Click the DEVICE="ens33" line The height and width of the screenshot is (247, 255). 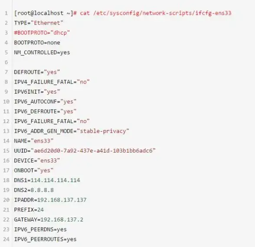coord(37,160)
